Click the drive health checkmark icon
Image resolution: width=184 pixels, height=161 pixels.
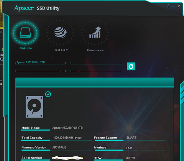click(x=48, y=94)
